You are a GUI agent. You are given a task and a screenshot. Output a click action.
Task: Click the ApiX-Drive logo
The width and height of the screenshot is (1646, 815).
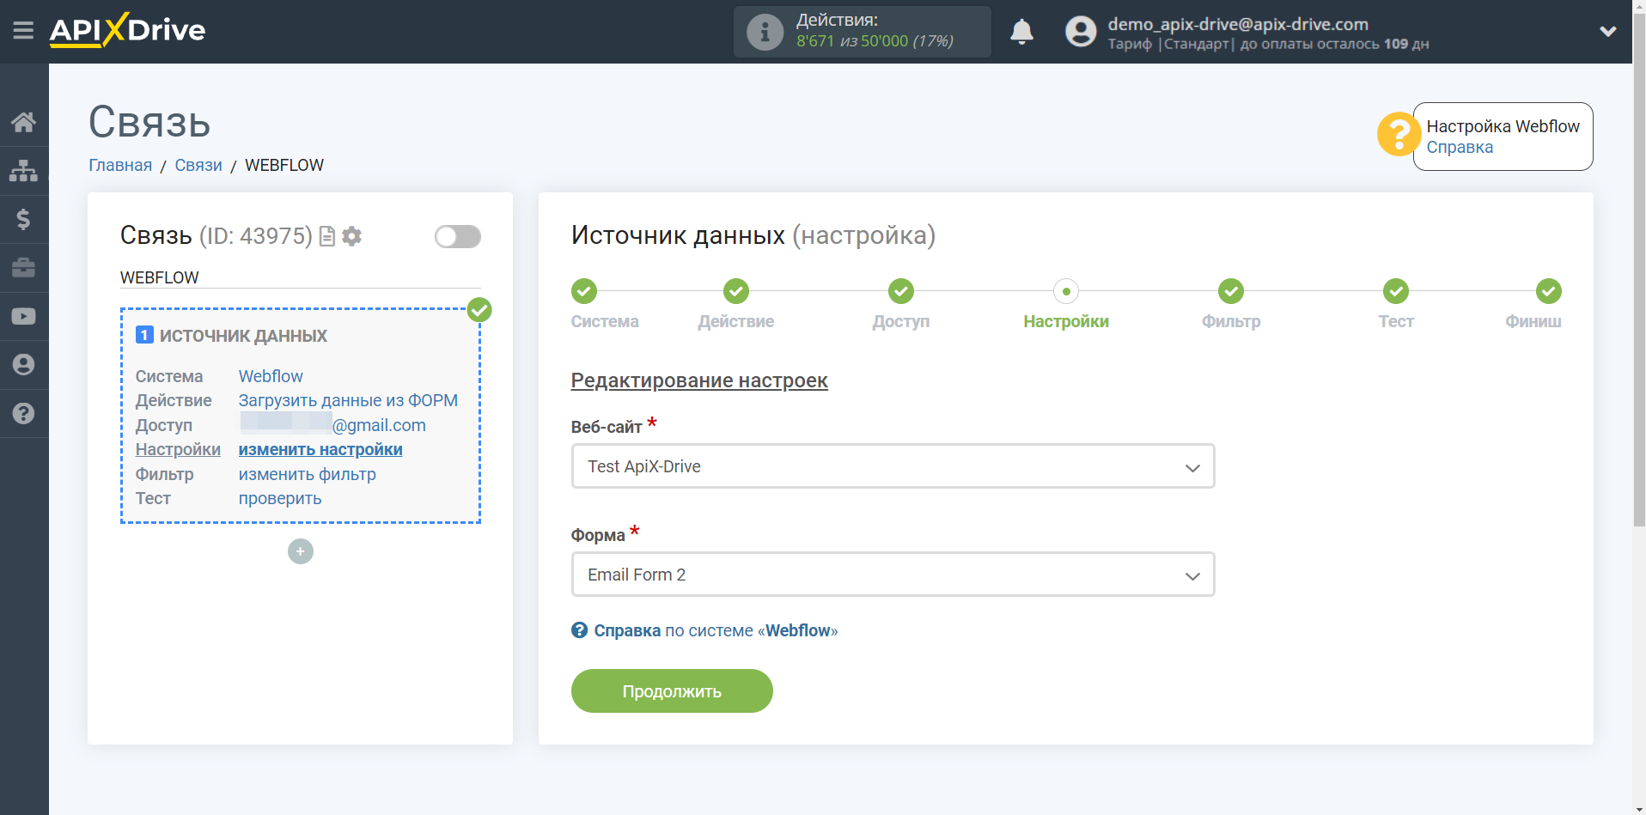(x=127, y=30)
